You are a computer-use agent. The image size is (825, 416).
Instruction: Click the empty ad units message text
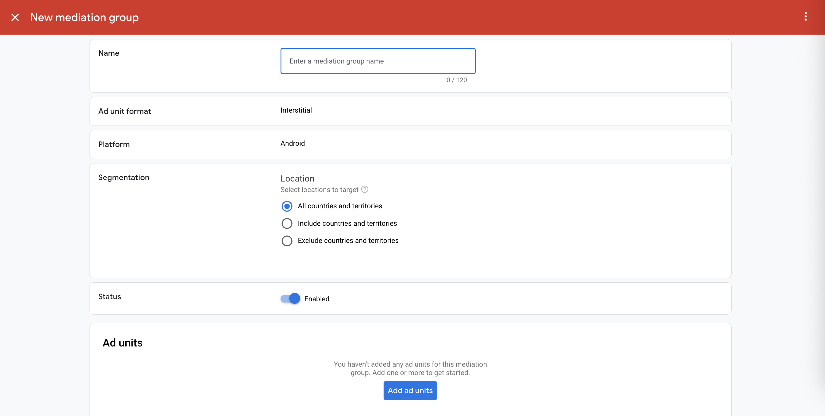click(410, 368)
